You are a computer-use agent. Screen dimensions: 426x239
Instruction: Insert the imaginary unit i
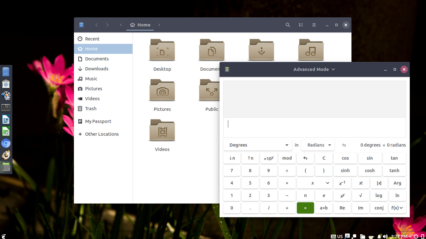coord(269,208)
